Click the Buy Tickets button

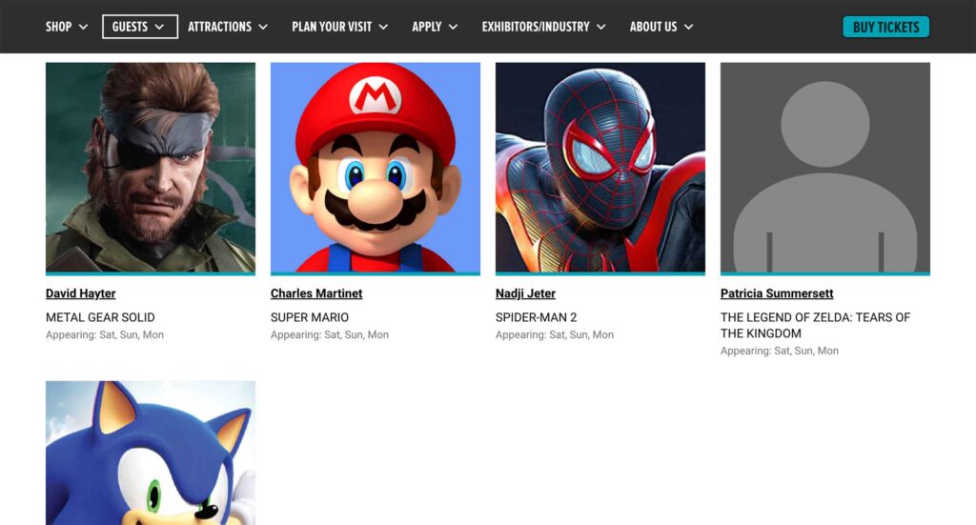click(x=885, y=27)
